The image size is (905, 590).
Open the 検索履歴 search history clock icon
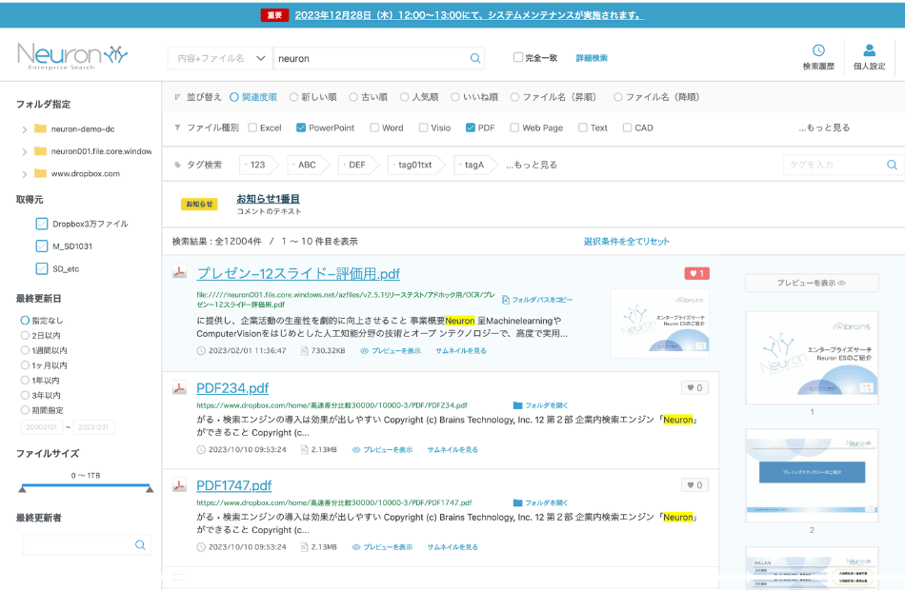pyautogui.click(x=818, y=50)
